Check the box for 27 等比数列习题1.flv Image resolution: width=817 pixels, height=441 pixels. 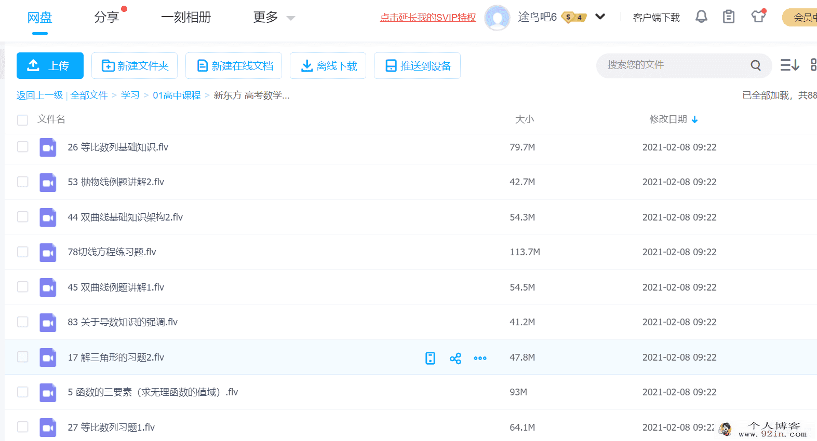click(x=22, y=427)
